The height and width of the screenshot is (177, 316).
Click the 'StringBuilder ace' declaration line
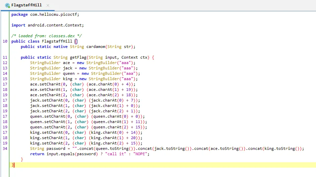click(83, 63)
